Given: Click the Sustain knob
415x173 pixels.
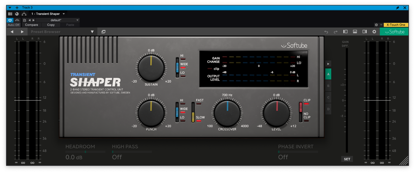Looking at the screenshot, I should [151, 68].
